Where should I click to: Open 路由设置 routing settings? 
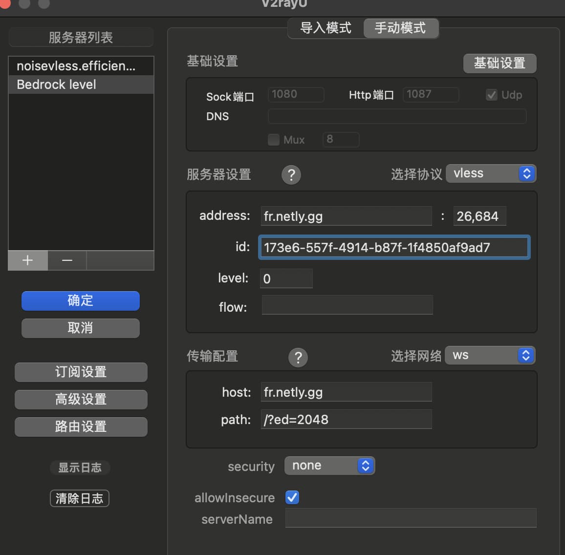pyautogui.click(x=81, y=427)
